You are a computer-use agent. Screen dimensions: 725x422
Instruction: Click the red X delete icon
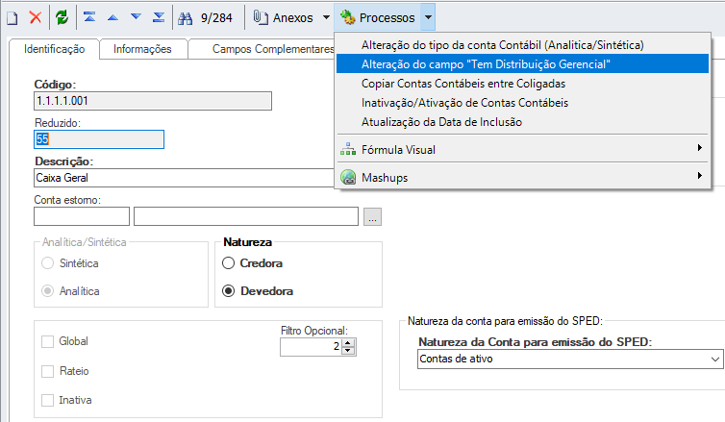(x=36, y=17)
